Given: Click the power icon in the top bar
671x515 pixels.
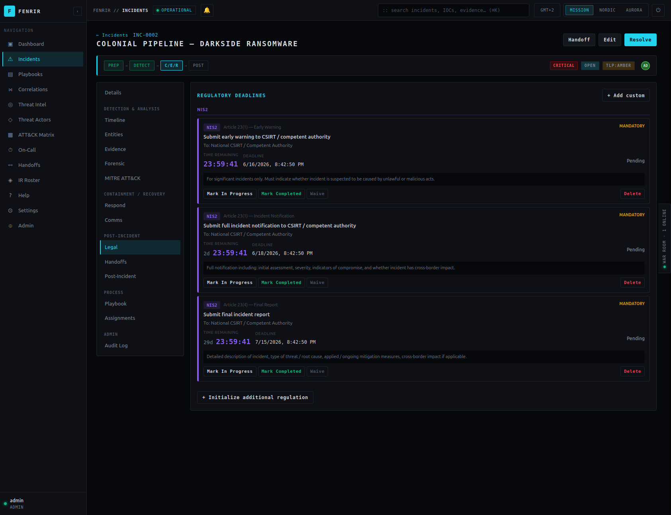Looking at the screenshot, I should (658, 10).
